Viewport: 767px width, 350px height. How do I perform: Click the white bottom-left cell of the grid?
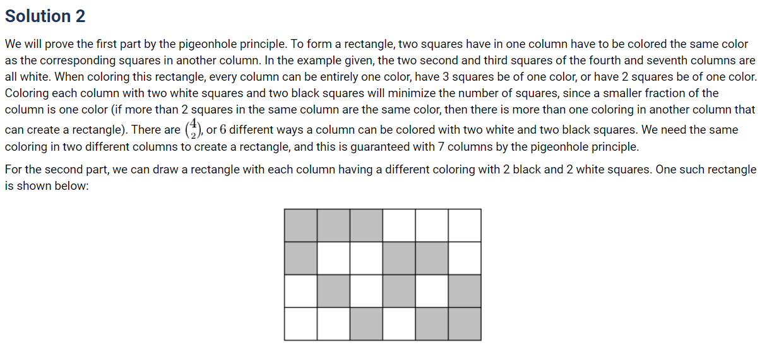pyautogui.click(x=300, y=324)
